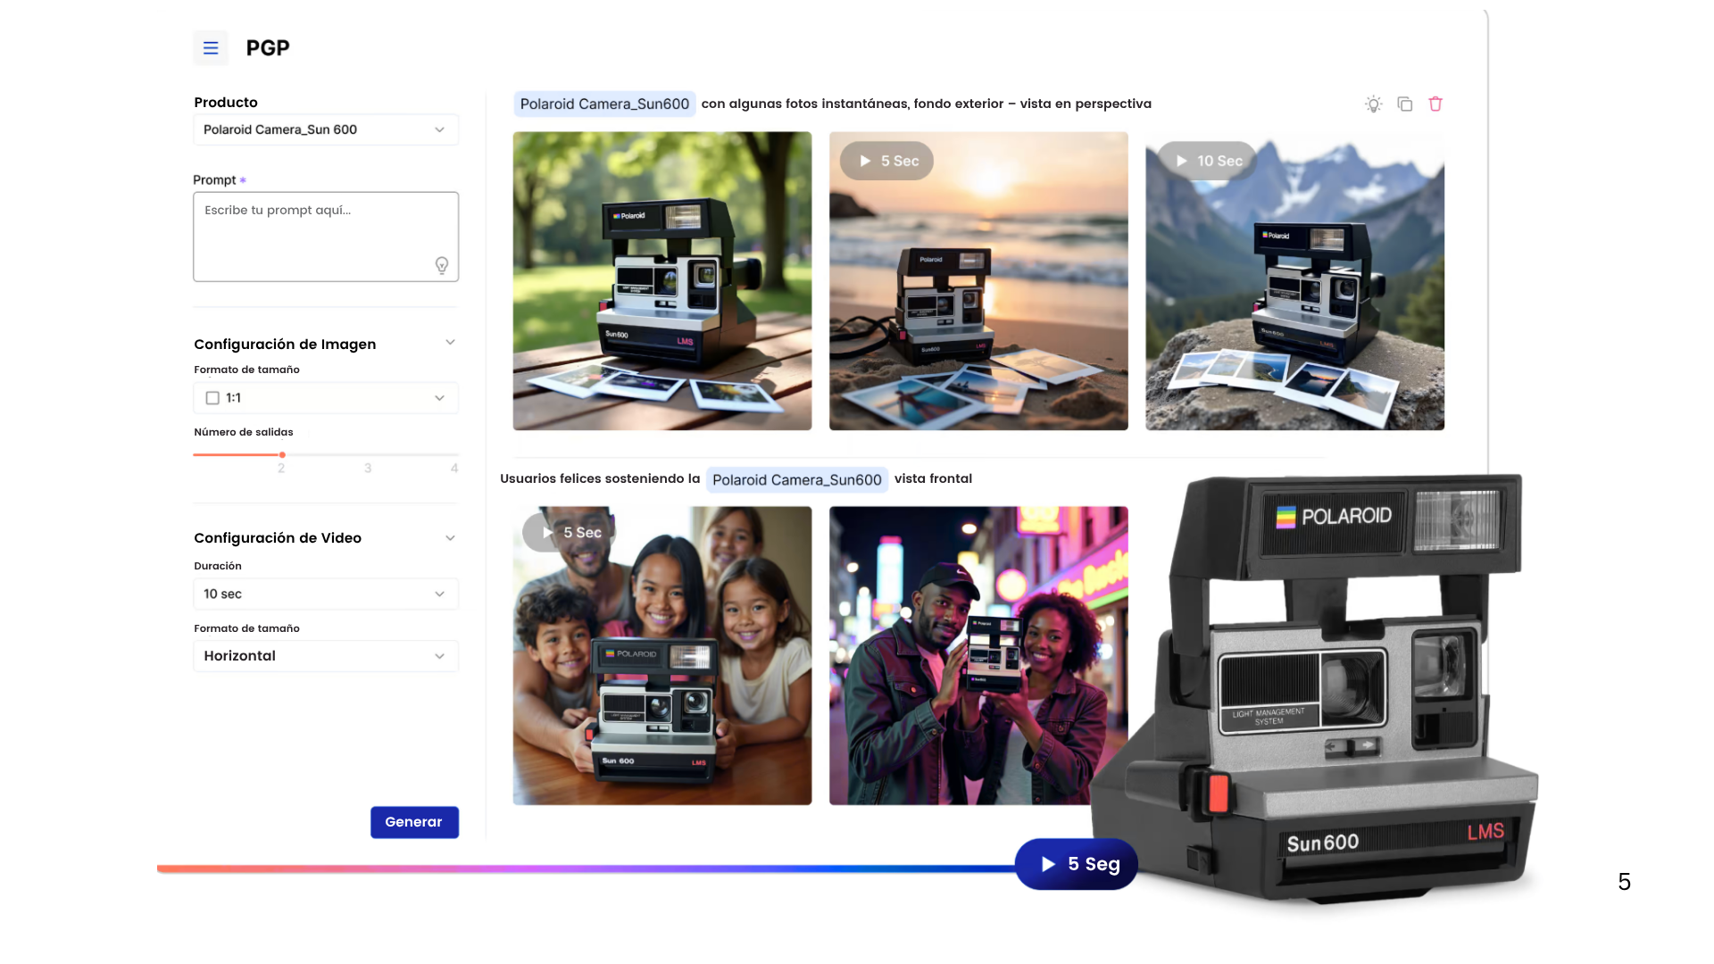
Task: Delete the first prompt with the trash icon
Action: (x=1435, y=104)
